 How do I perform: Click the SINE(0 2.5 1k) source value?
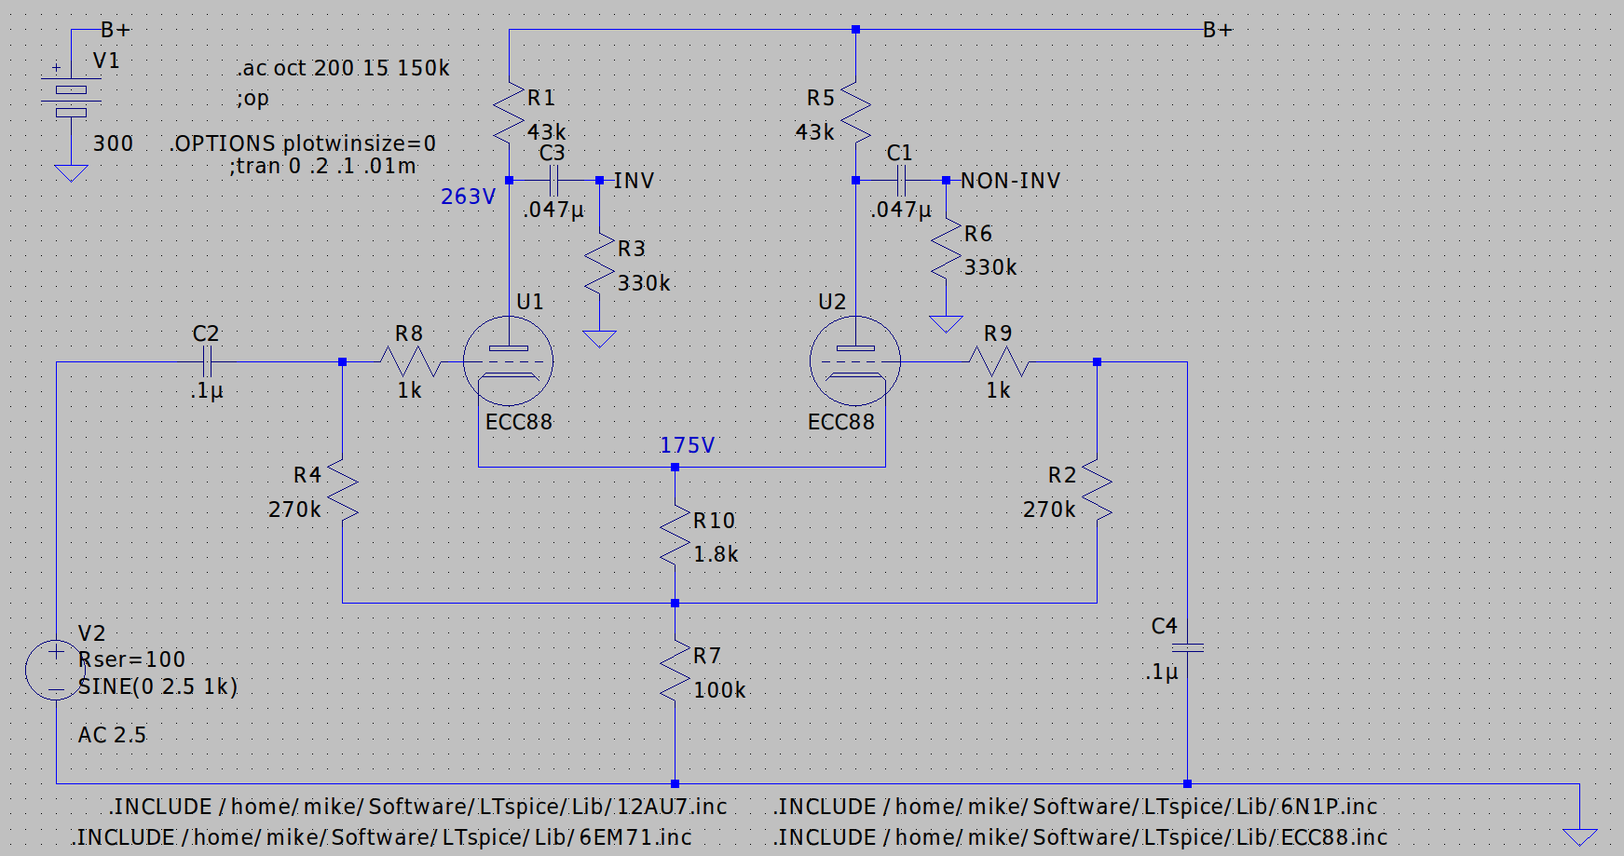(x=158, y=686)
